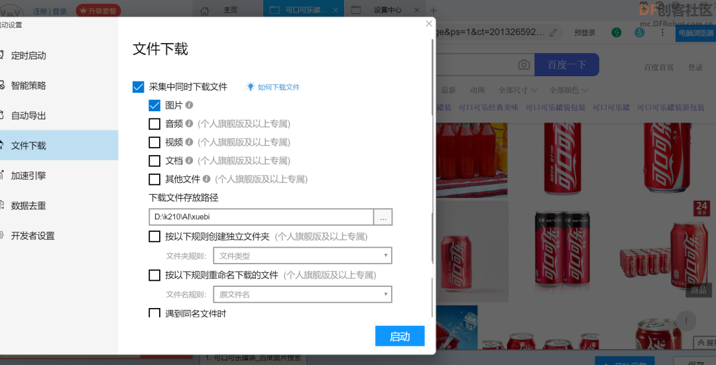
Task: Click 动图 filter on Baidu page
Action: [477, 90]
